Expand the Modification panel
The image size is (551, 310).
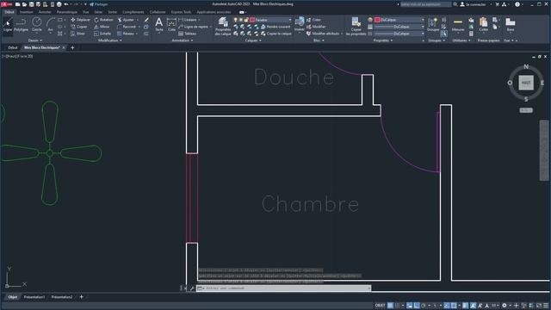tap(109, 40)
